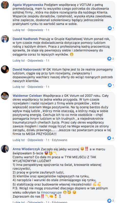
Task: Open the #mocnagrupe hashtag link
Action: [51, 192]
